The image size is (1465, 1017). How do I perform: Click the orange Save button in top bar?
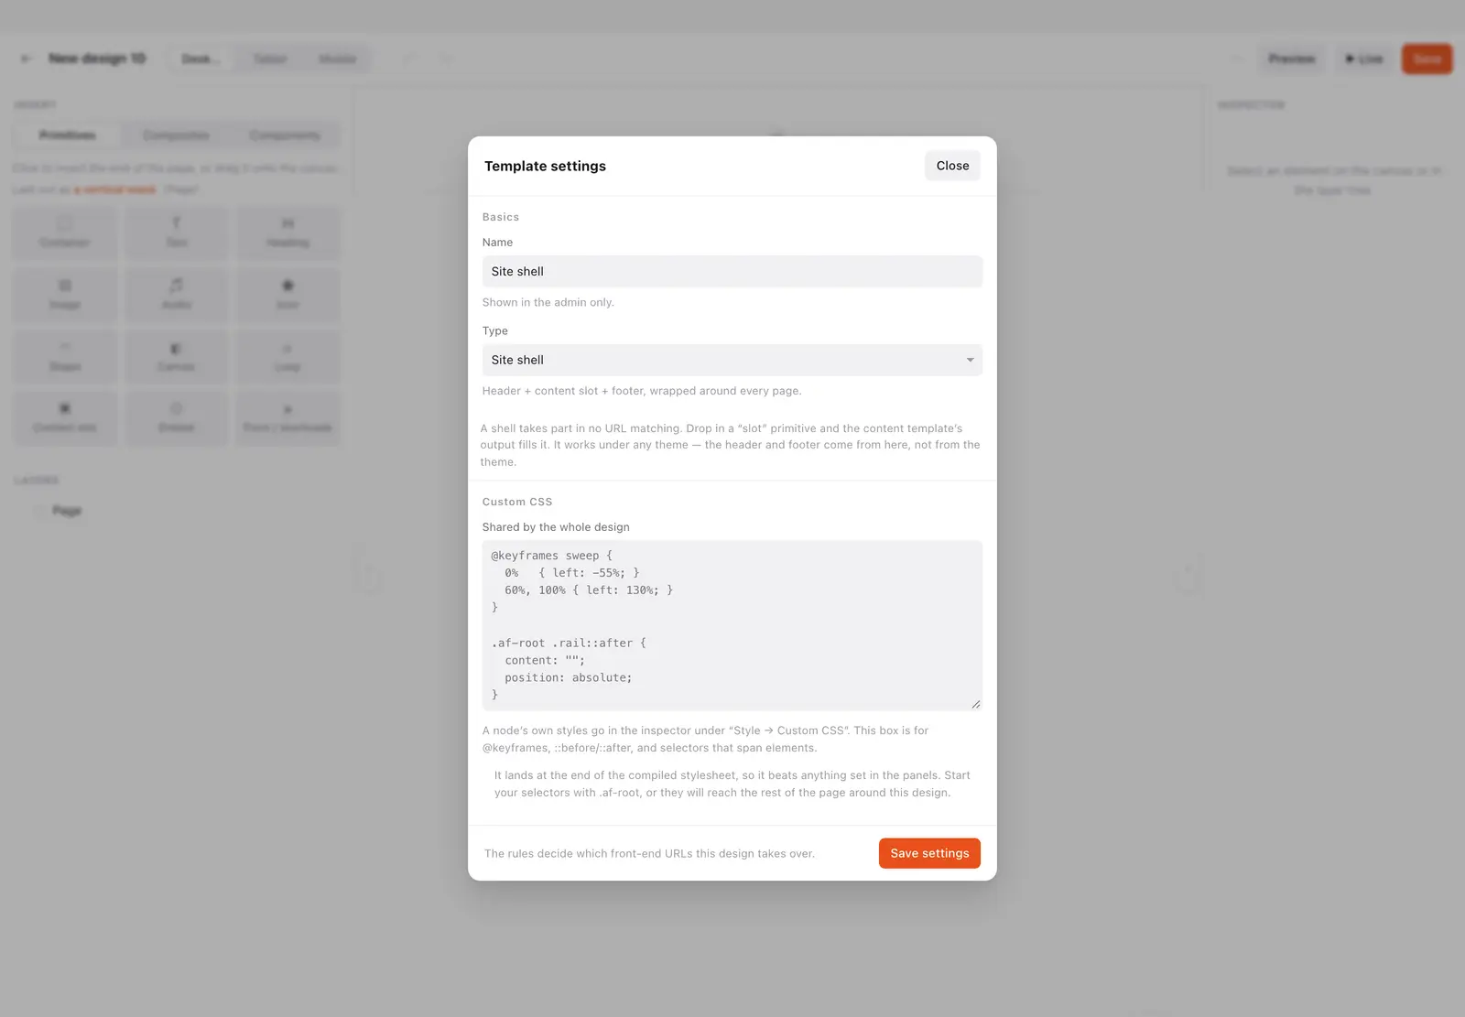1427,59
